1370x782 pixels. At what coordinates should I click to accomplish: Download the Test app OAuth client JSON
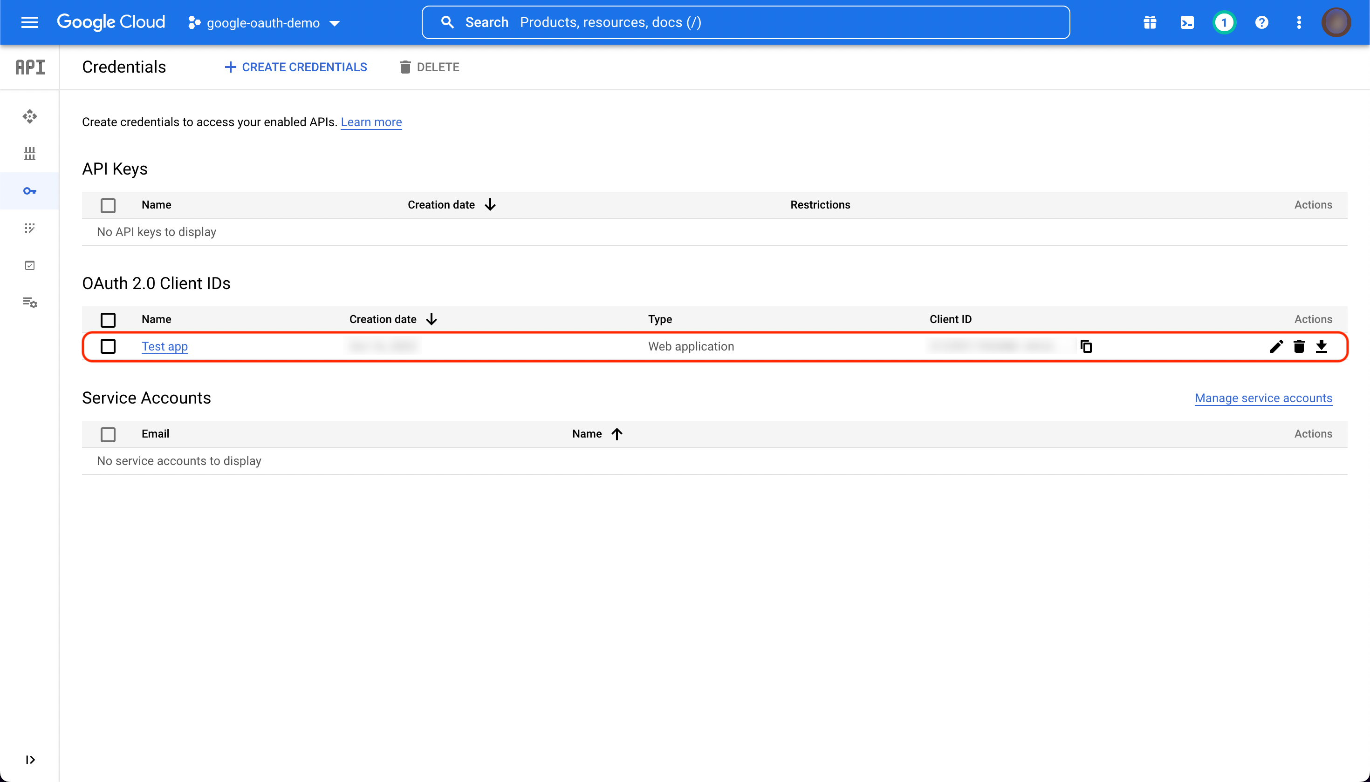coord(1321,346)
